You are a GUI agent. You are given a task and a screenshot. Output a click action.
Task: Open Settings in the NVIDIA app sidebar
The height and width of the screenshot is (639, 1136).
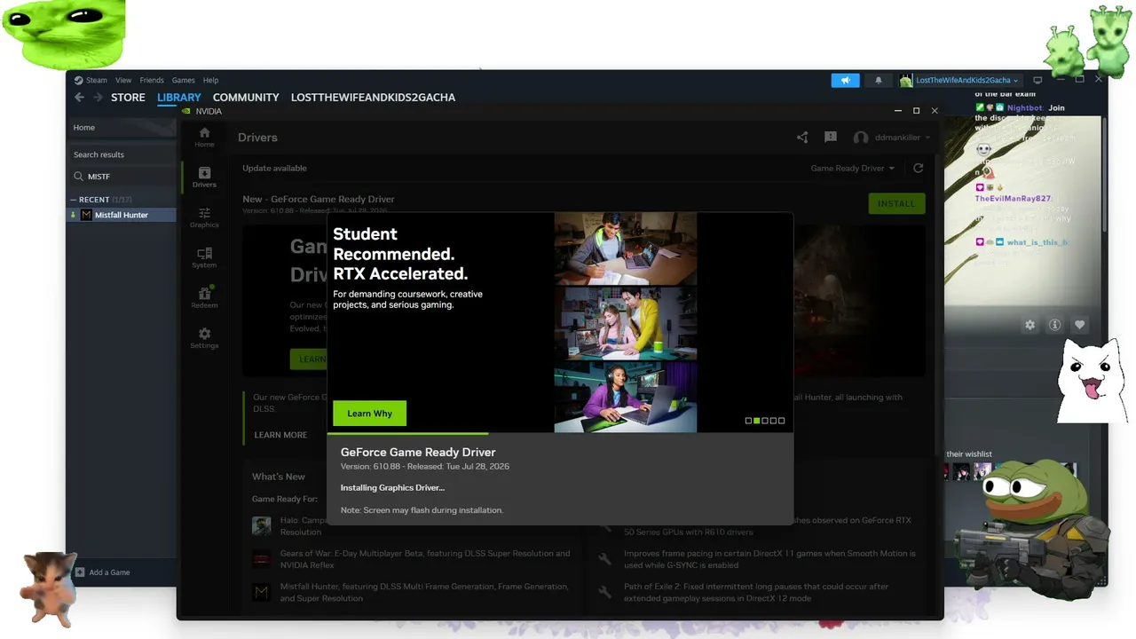[x=204, y=338]
